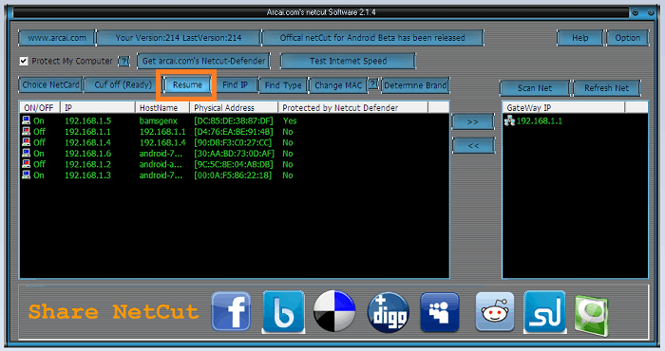
Task: Select MAC address 30:AA:BD:73:0D:AF
Action: pos(234,154)
